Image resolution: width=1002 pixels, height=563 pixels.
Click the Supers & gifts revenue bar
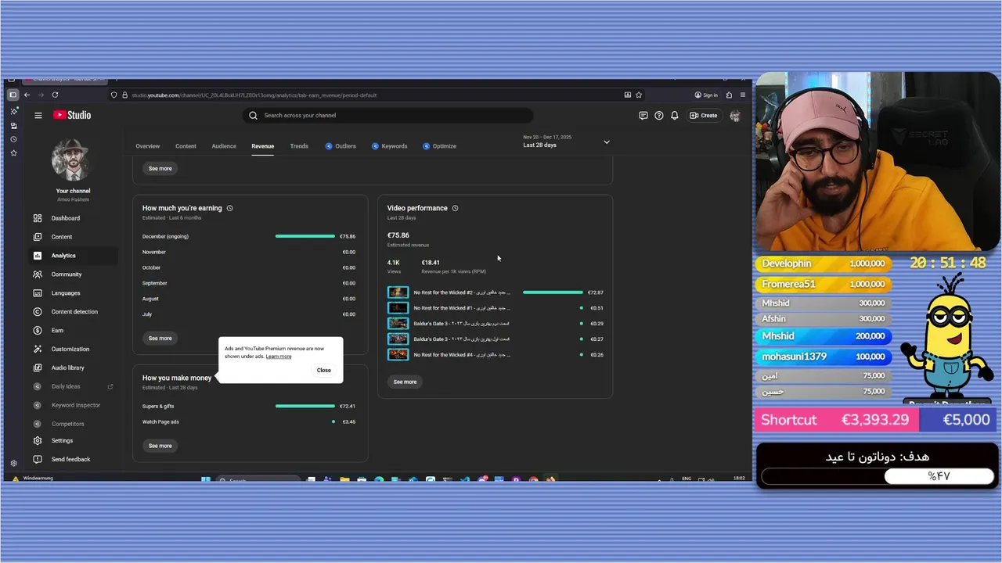pos(305,406)
